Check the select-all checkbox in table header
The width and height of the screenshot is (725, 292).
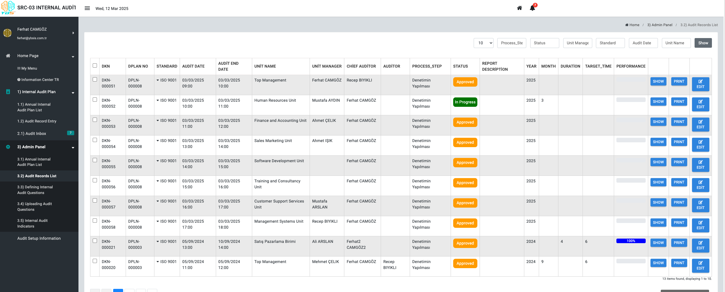point(95,66)
